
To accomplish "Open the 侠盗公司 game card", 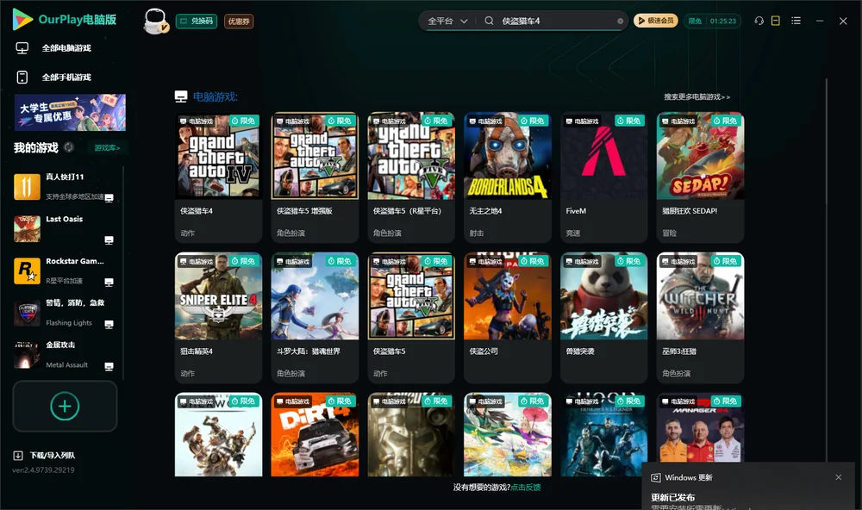I will (508, 318).
